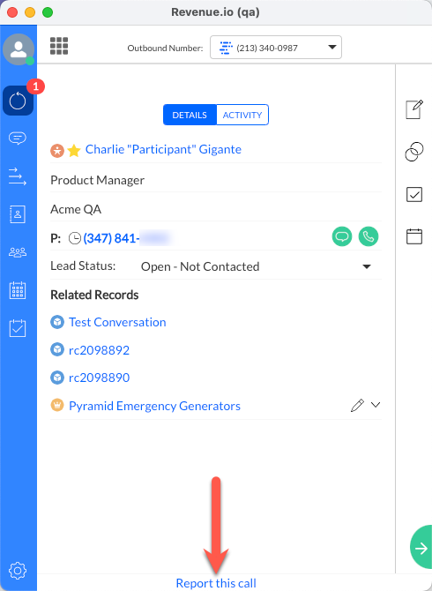
Task: Open the tasks checkbox icon on right panel
Action: point(414,194)
